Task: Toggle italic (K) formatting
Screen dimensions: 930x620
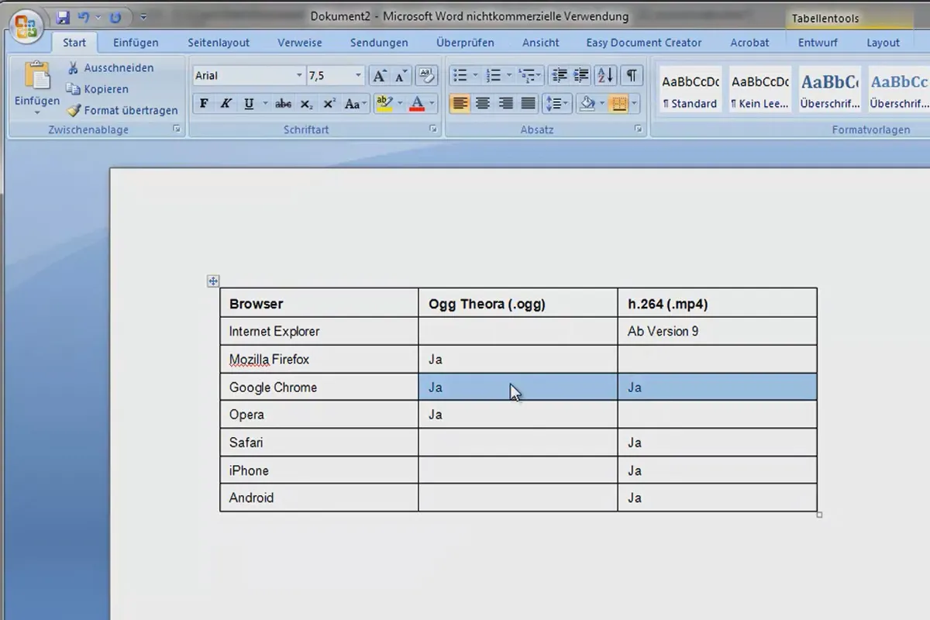Action: tap(226, 103)
